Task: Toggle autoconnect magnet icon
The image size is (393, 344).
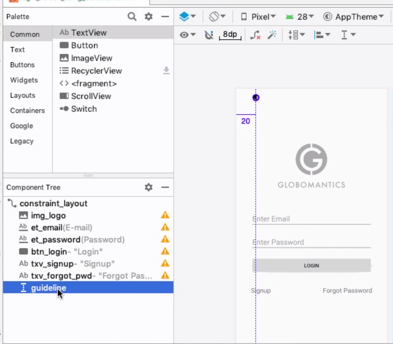Action: coord(209,35)
